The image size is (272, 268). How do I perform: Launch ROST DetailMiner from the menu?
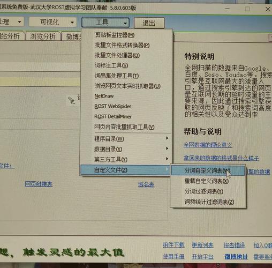point(113,116)
